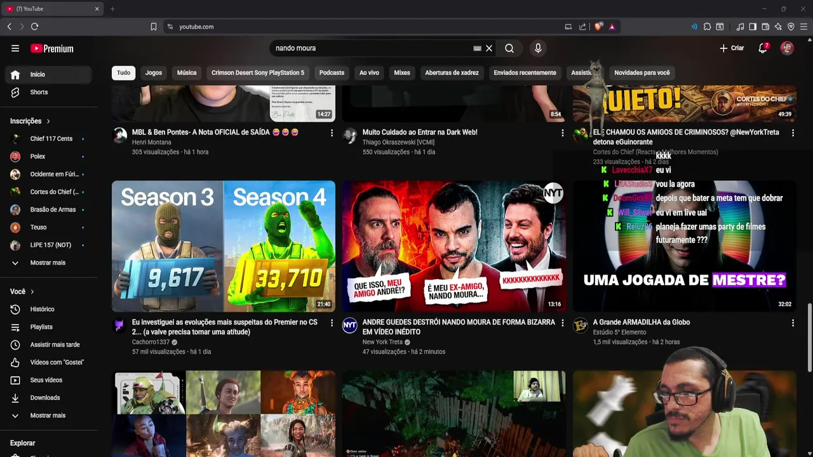Select the Mixes chip
This screenshot has height=457, width=813.
pos(402,72)
